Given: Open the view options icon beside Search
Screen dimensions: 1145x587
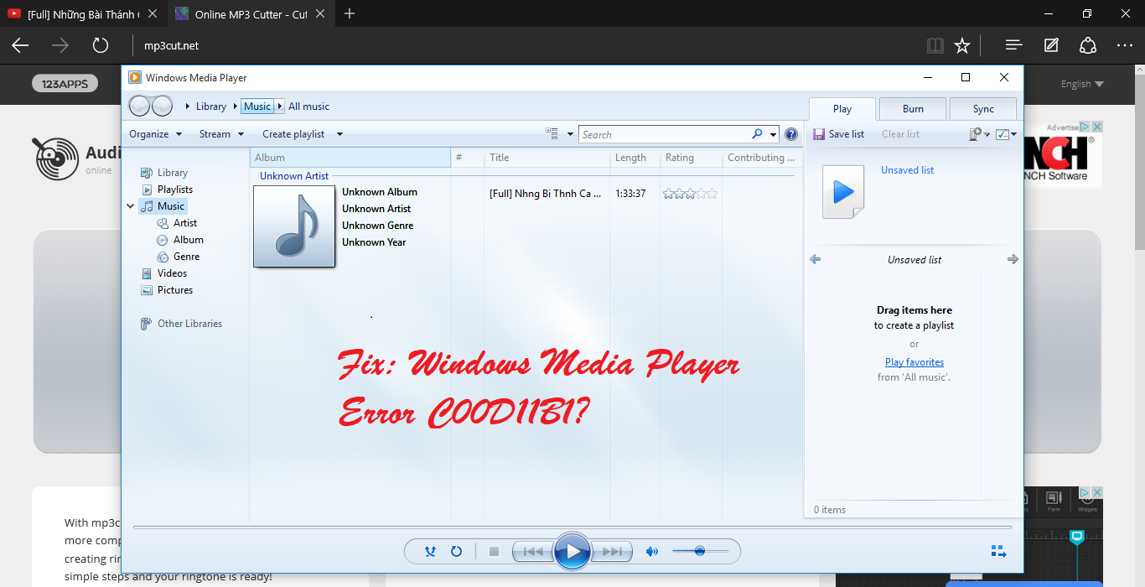Looking at the screenshot, I should 552,133.
